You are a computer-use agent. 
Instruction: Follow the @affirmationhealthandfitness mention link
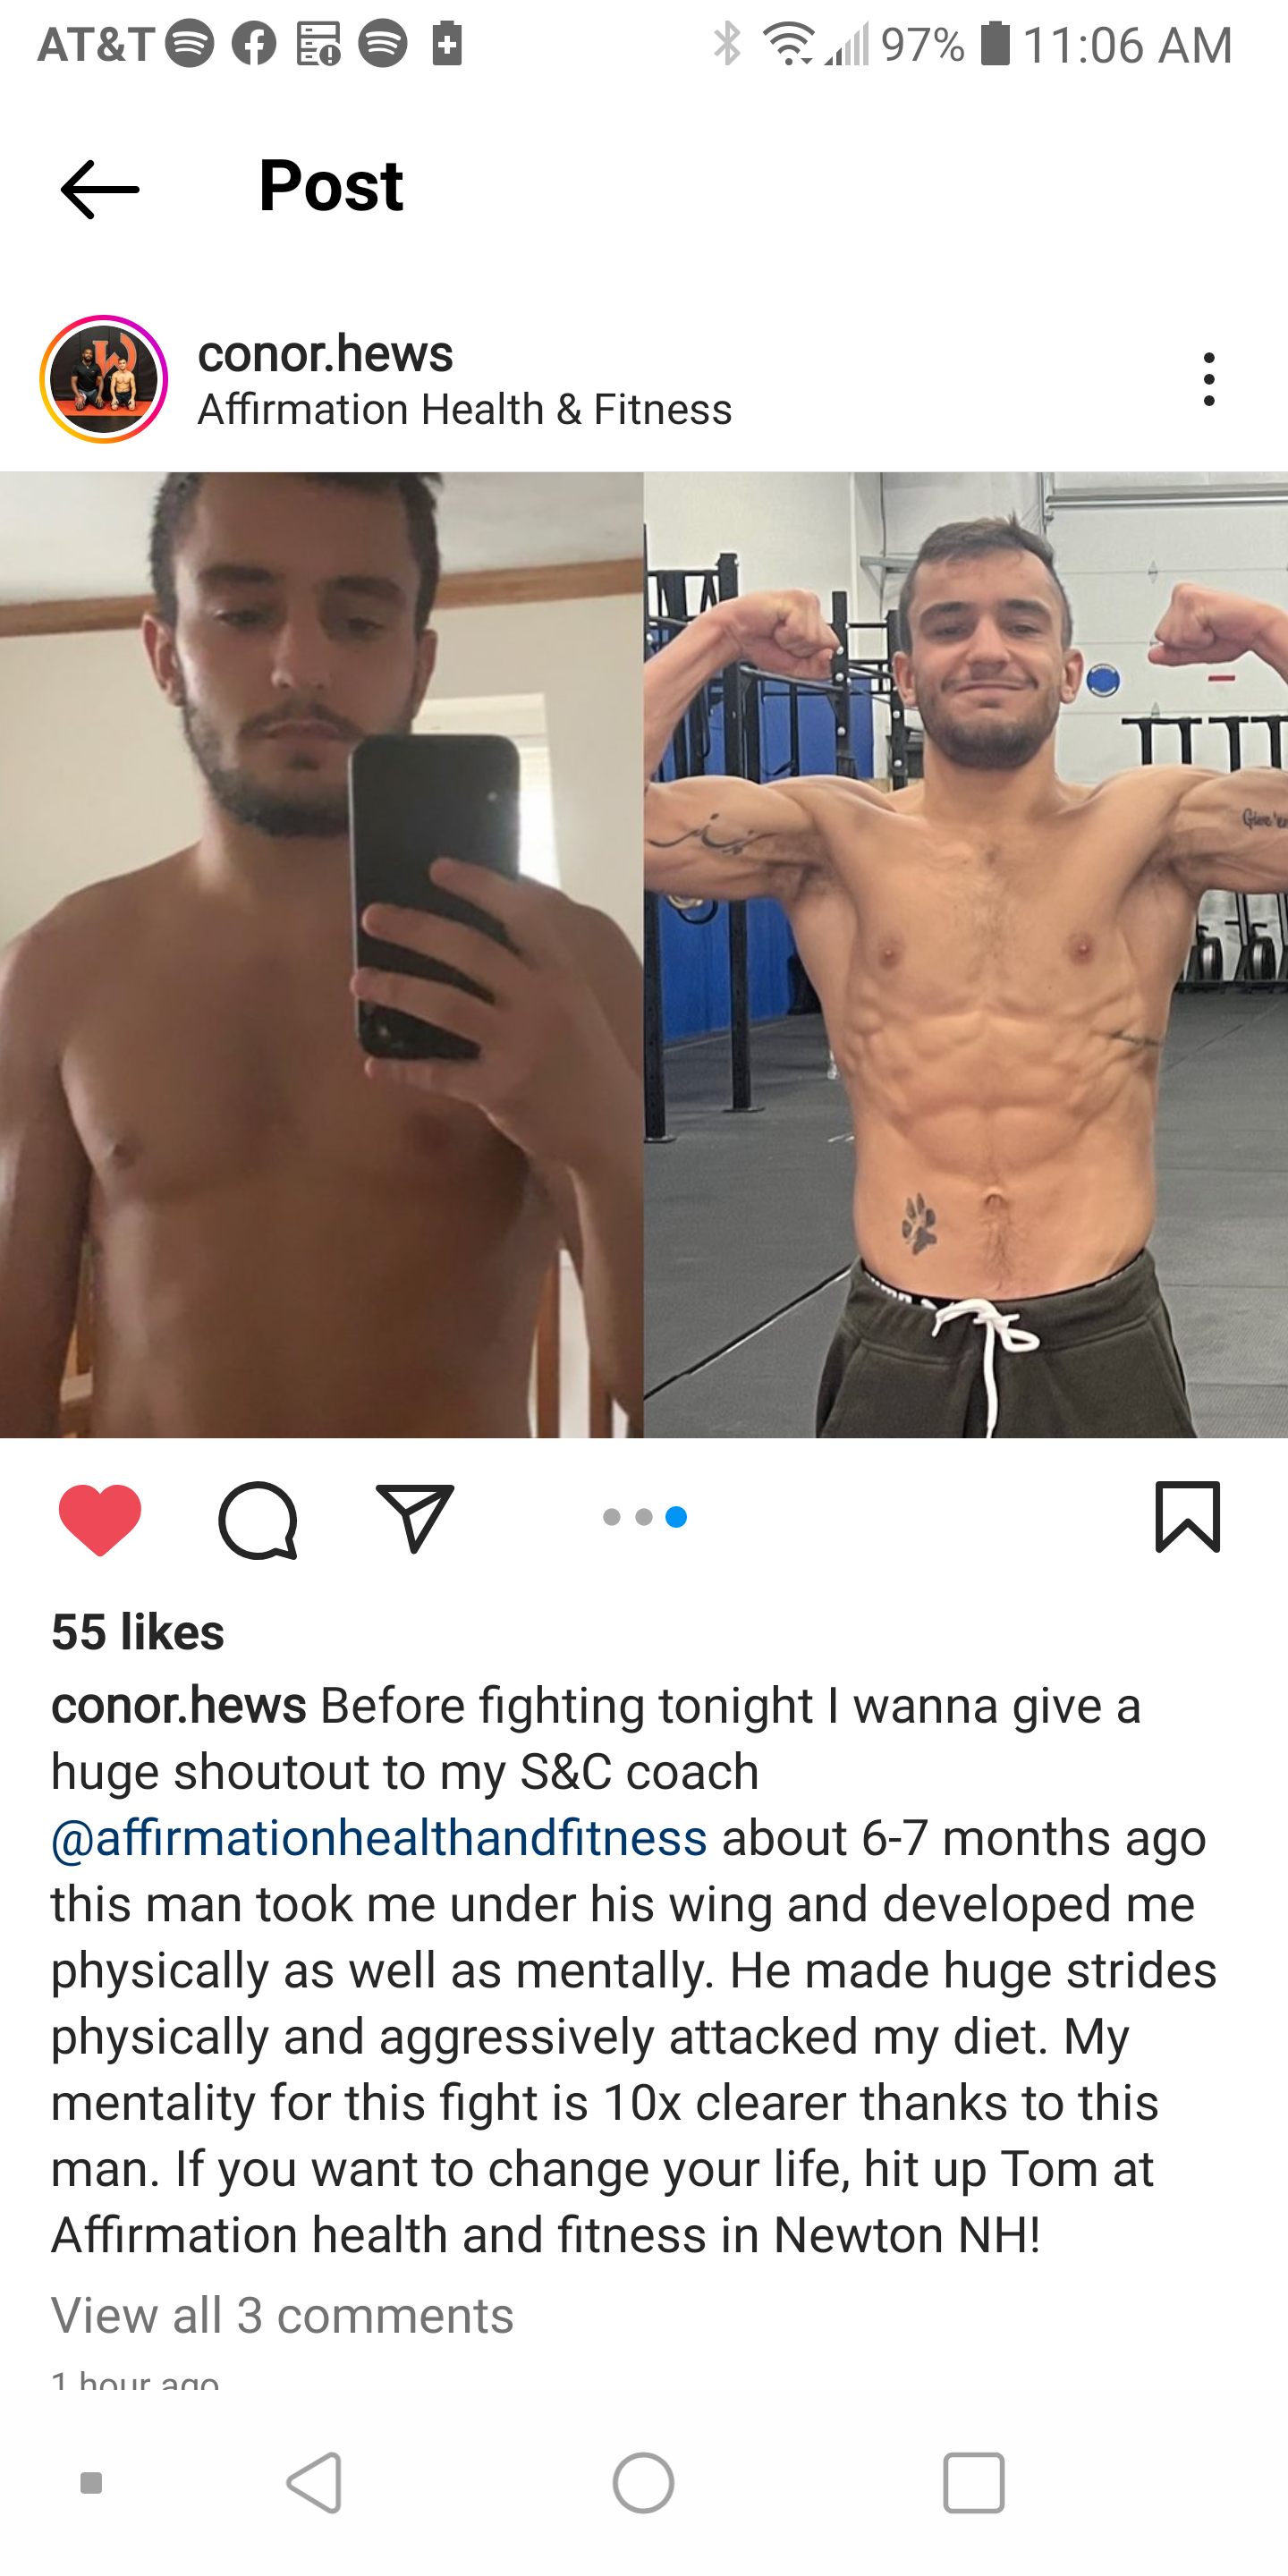tap(379, 1837)
